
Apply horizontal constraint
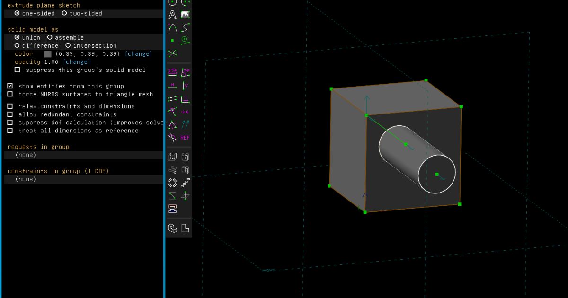click(172, 86)
